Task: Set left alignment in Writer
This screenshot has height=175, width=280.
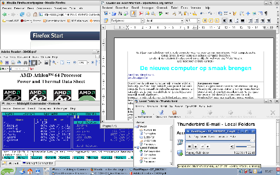Action: [225, 21]
